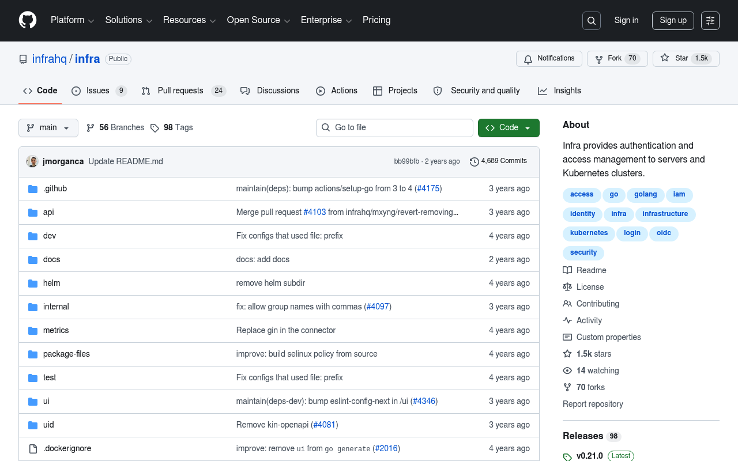Click commit hash bb99bfb
Viewport: 738px width, 461px height.
(406, 161)
